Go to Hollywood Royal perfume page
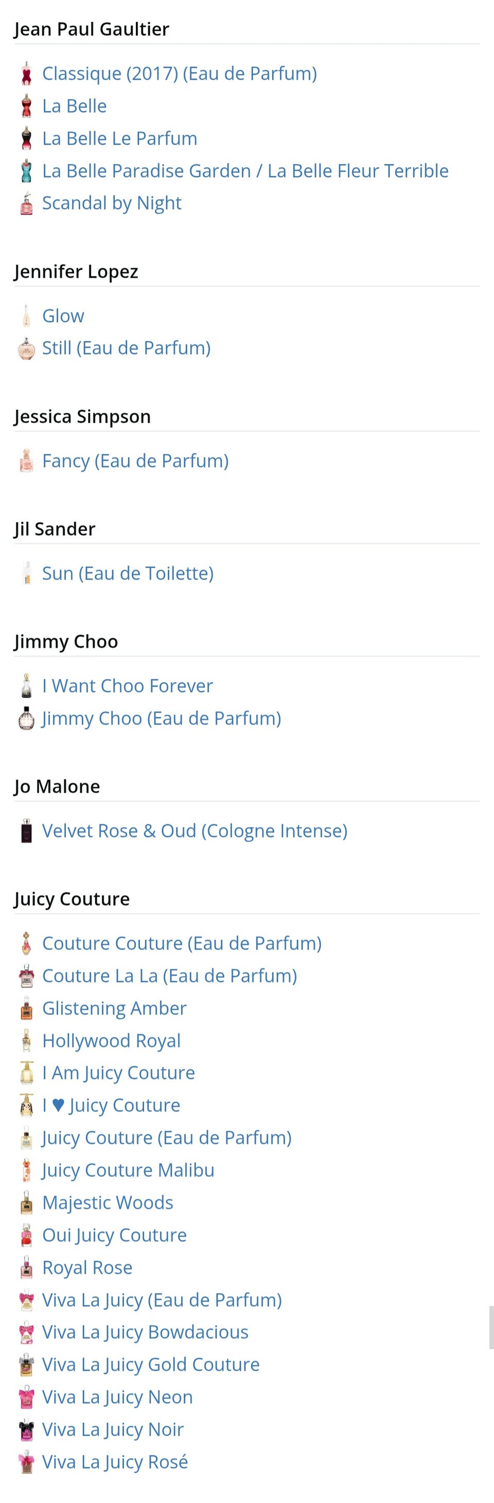The width and height of the screenshot is (494, 1503). (111, 1041)
